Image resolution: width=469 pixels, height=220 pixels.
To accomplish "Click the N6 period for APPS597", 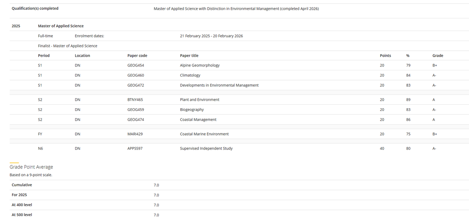I will point(41,148).
